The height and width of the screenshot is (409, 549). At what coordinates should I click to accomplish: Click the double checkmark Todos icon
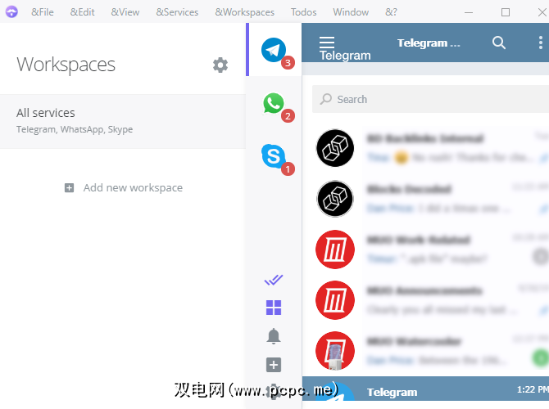[274, 280]
